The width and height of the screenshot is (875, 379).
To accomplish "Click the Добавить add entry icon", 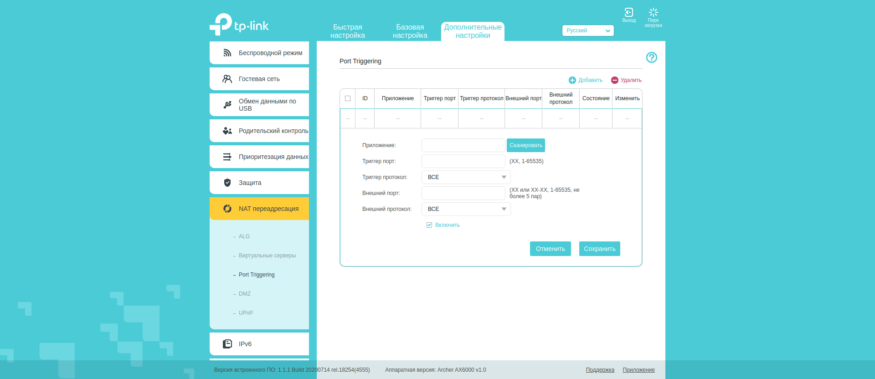I will pos(572,80).
